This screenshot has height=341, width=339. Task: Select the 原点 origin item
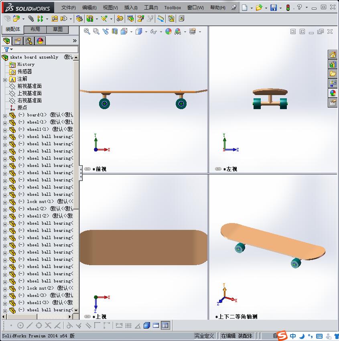click(x=22, y=108)
